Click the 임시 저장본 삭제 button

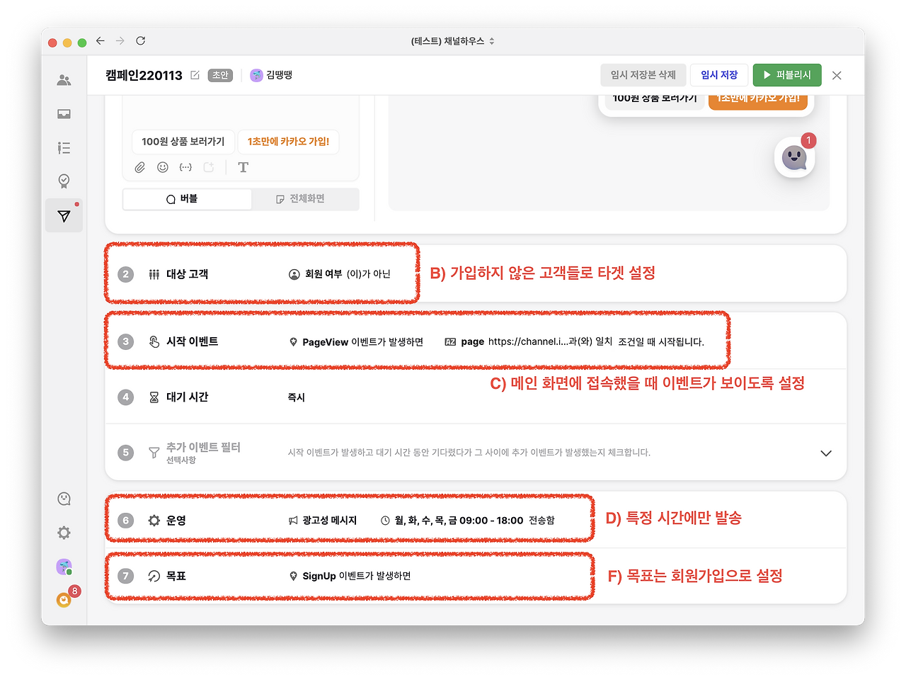[x=643, y=75]
